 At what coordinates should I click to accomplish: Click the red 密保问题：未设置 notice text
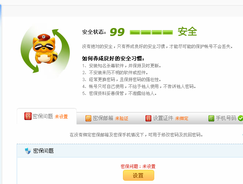pyautogui.click(x=138, y=167)
